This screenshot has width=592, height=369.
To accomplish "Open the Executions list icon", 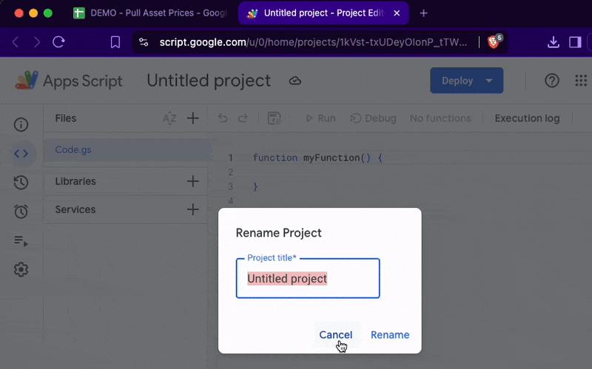I will click(x=21, y=241).
